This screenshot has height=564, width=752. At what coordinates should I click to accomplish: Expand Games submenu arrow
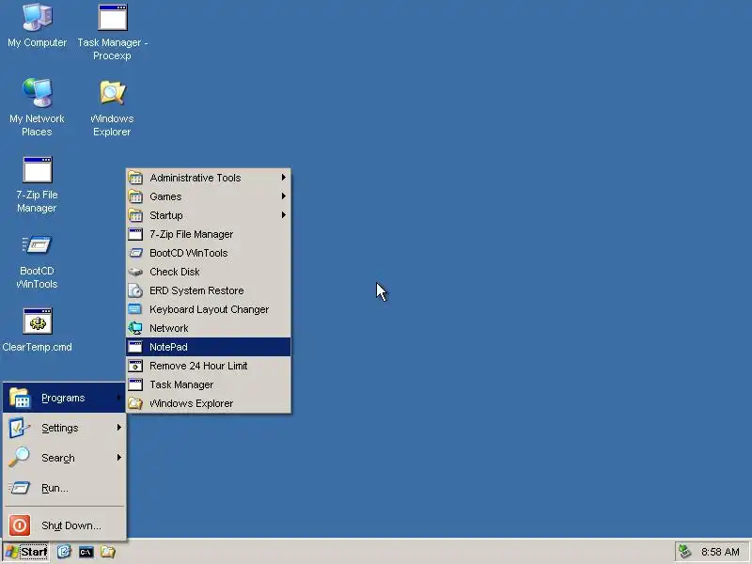[x=284, y=196]
